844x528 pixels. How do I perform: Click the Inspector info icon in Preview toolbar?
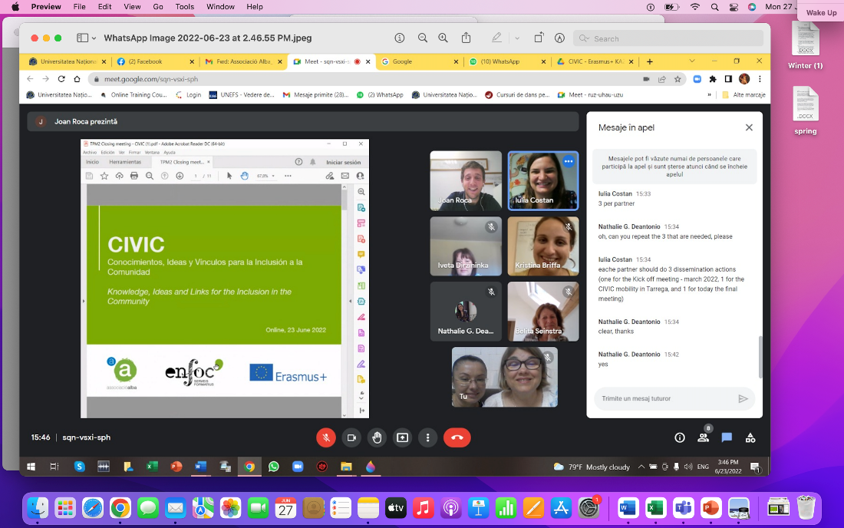399,38
